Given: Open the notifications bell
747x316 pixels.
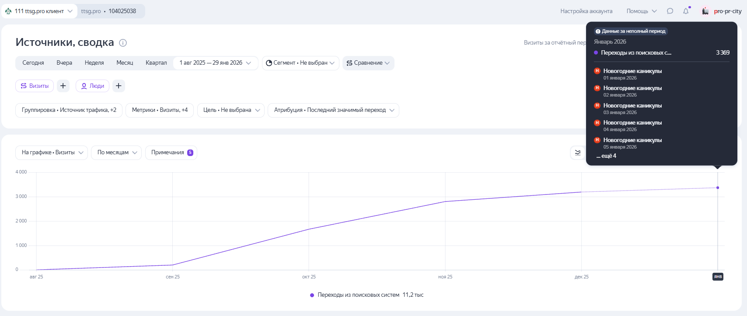Looking at the screenshot, I should 686,11.
